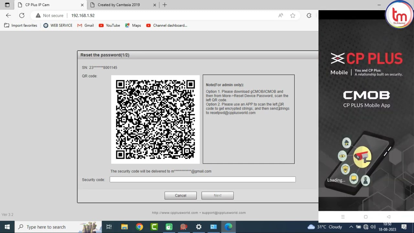Open YouTube bookmark
This screenshot has width=414, height=233.
click(109, 25)
